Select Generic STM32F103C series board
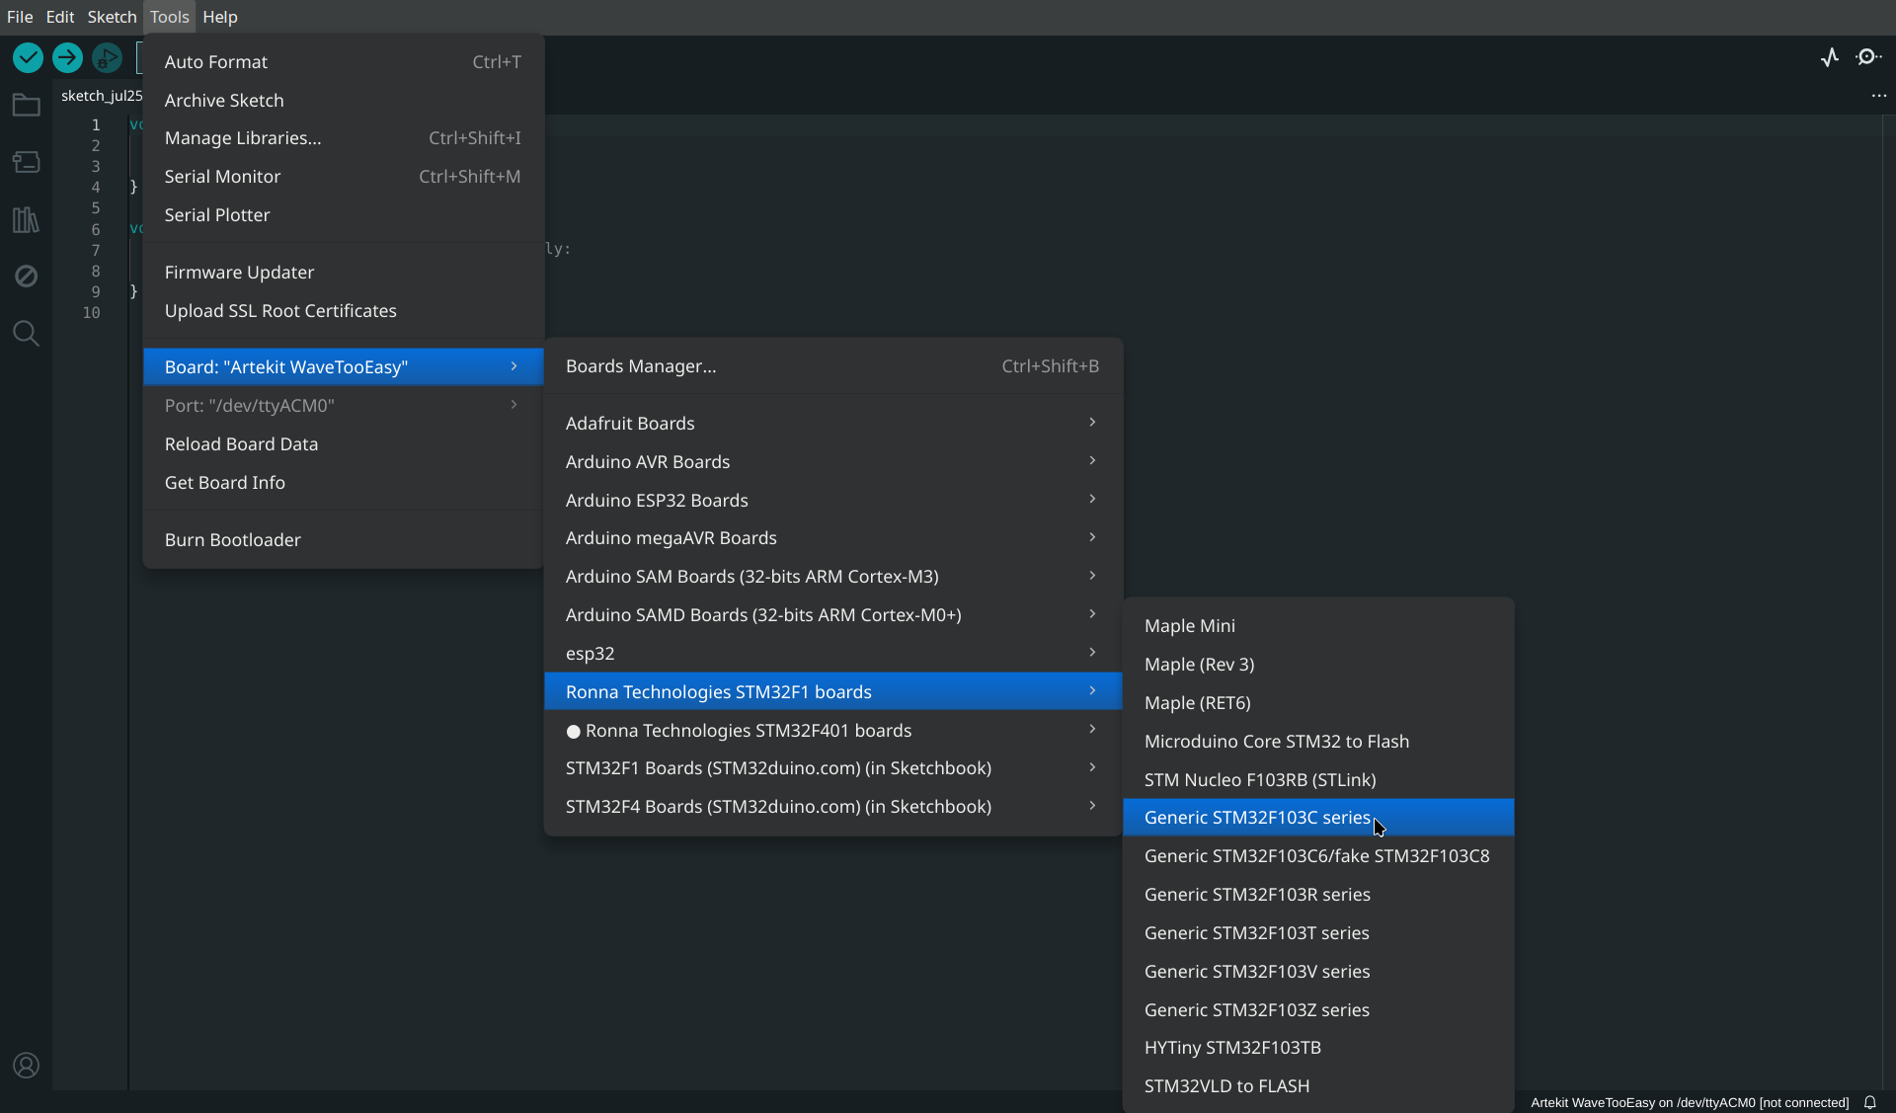 coord(1317,817)
